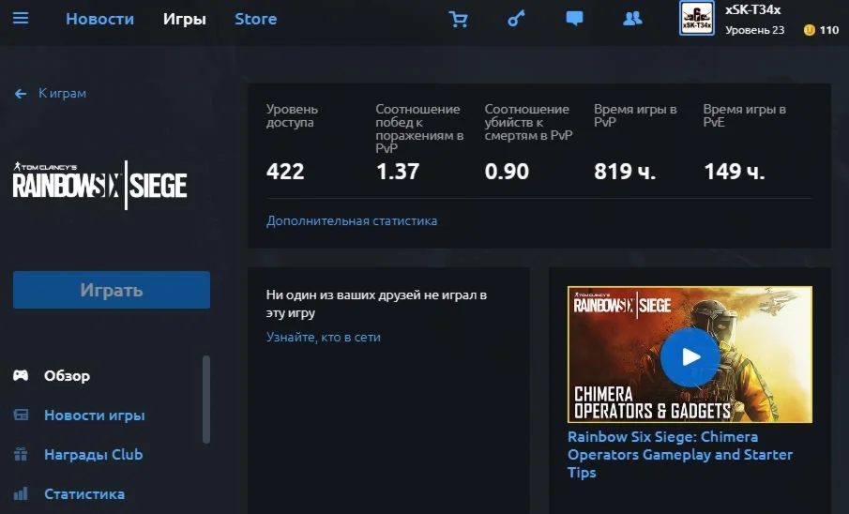Open the friends list icon
Image resolution: width=849 pixels, height=514 pixels.
click(x=632, y=19)
